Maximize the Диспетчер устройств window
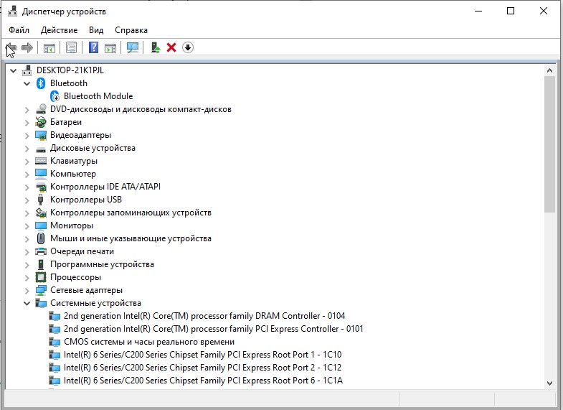 point(510,11)
